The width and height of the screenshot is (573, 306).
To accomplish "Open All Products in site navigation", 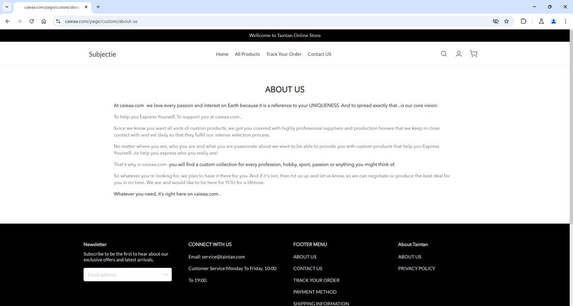I will (x=247, y=54).
